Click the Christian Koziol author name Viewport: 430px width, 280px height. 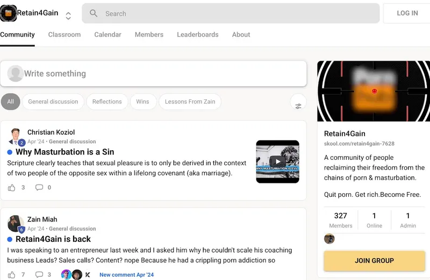[51, 132]
